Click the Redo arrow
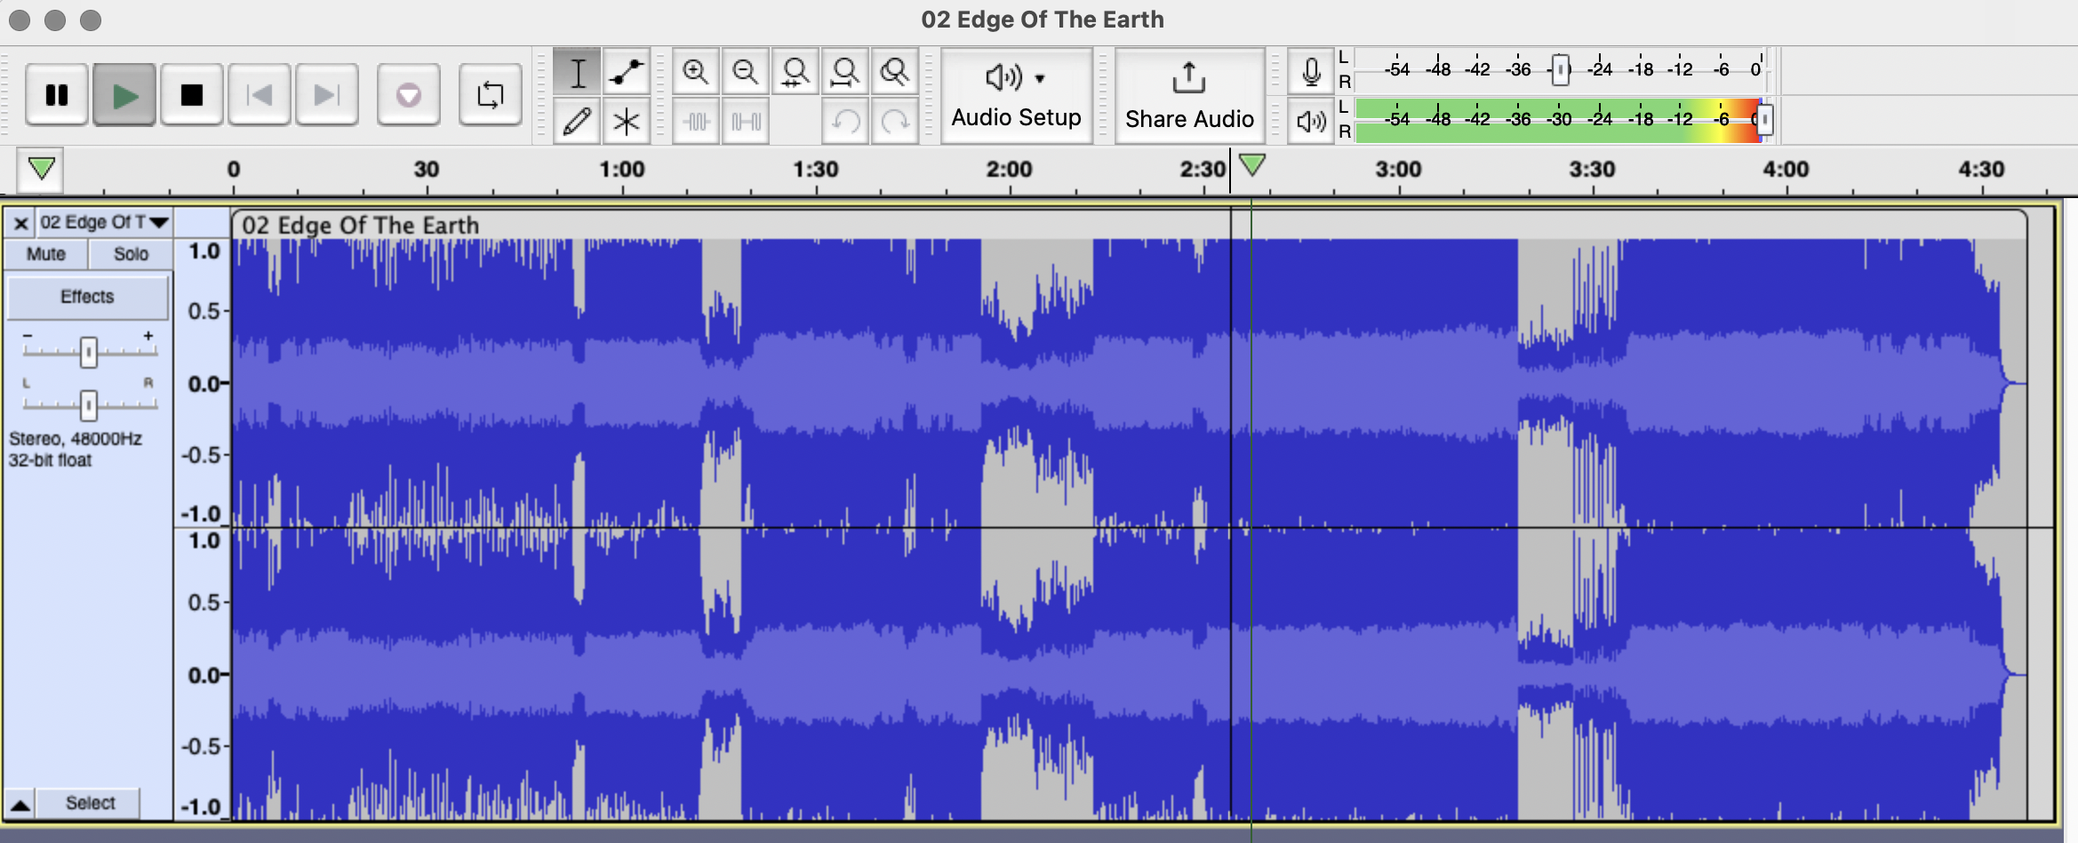 click(894, 121)
